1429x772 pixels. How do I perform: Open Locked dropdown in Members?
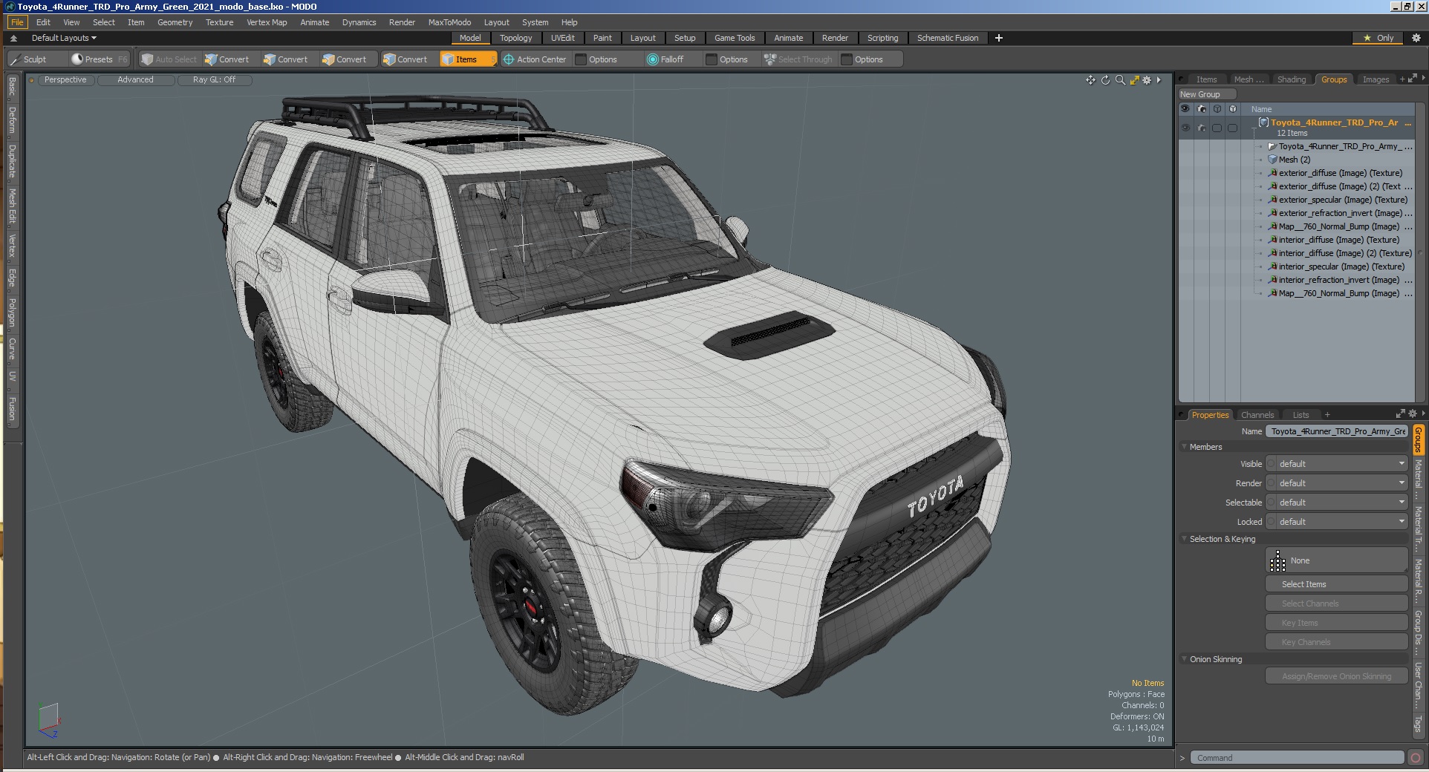tap(1337, 522)
